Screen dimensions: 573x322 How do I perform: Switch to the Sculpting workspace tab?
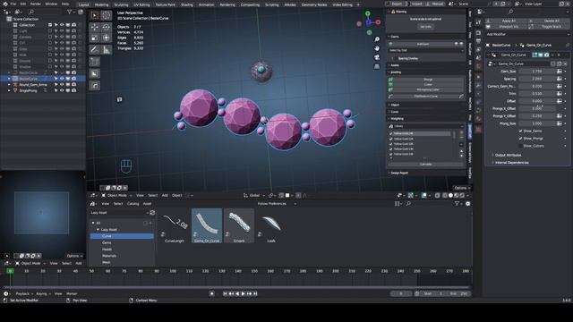click(x=121, y=4)
